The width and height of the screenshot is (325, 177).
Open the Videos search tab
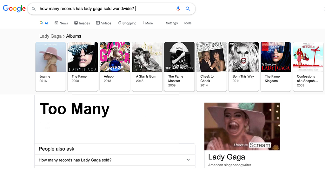click(x=104, y=23)
